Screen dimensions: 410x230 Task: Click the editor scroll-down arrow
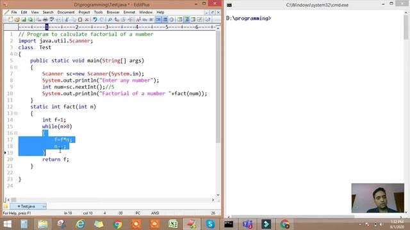coord(218,195)
